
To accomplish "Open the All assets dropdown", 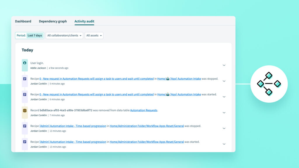I will pos(94,35).
